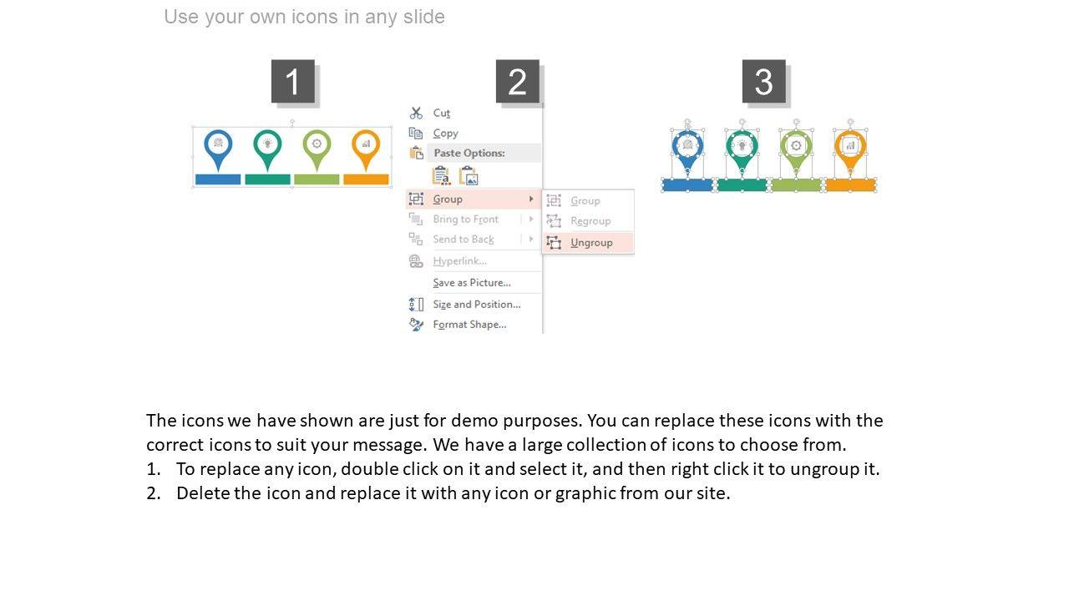Click the green gear pin in the ungrouped selection
This screenshot has height=601, width=1069.
point(796,150)
